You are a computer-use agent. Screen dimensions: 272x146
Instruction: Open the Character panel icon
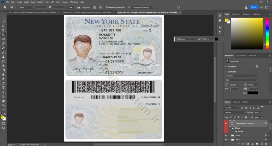coord(220,28)
